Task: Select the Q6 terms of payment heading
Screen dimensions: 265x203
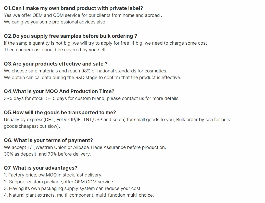Action: click(x=48, y=140)
